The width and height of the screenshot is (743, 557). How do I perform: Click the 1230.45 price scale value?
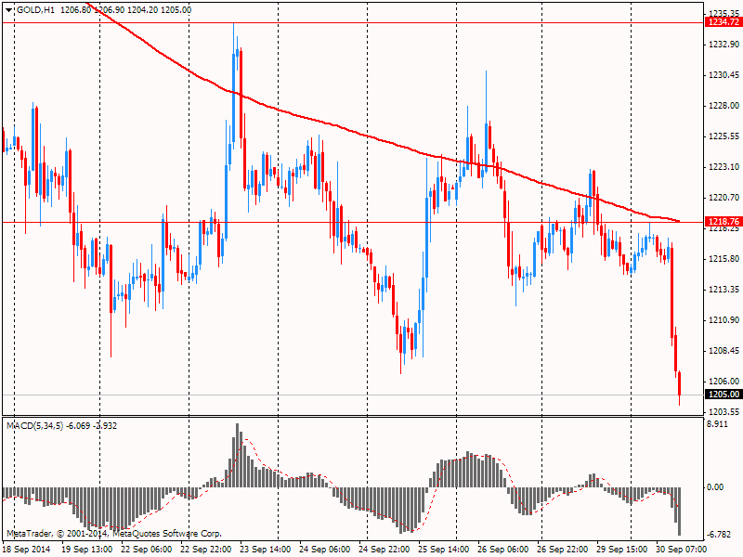coord(723,75)
